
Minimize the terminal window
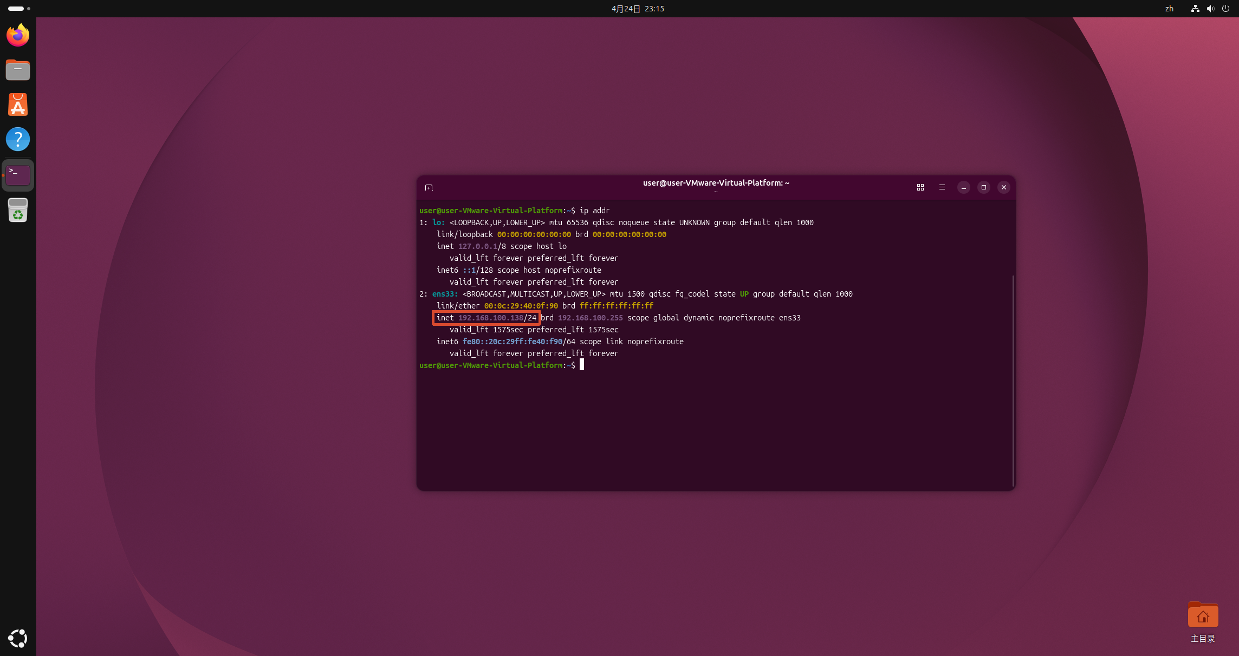(x=963, y=187)
